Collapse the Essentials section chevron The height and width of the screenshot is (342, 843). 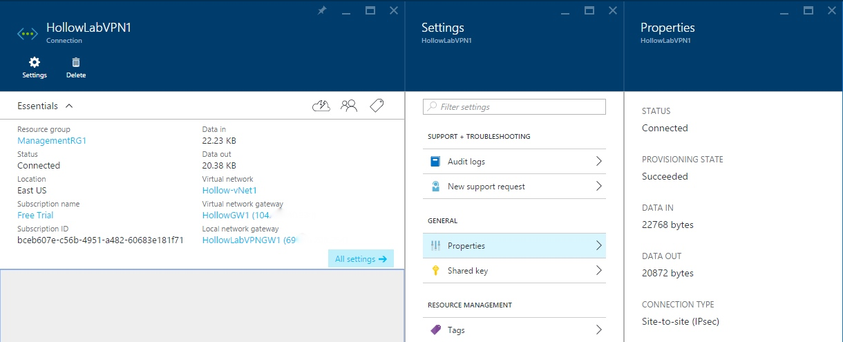point(68,106)
